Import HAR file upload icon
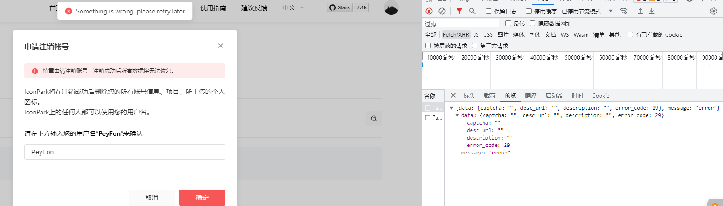This screenshot has width=723, height=206. (641, 11)
